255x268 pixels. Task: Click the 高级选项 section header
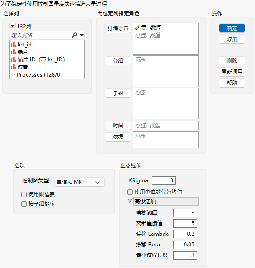166,202
